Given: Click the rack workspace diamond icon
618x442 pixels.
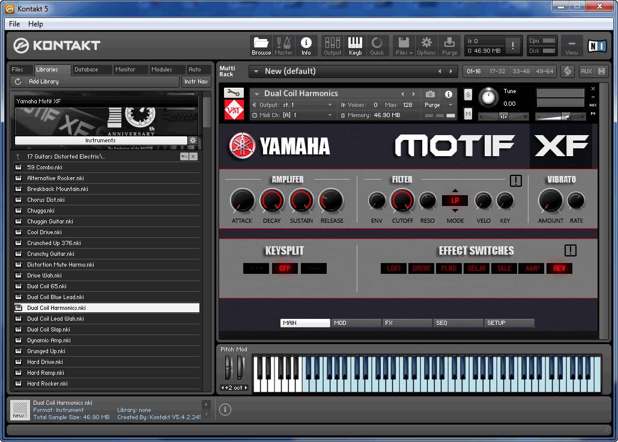Looking at the screenshot, I should [x=568, y=71].
